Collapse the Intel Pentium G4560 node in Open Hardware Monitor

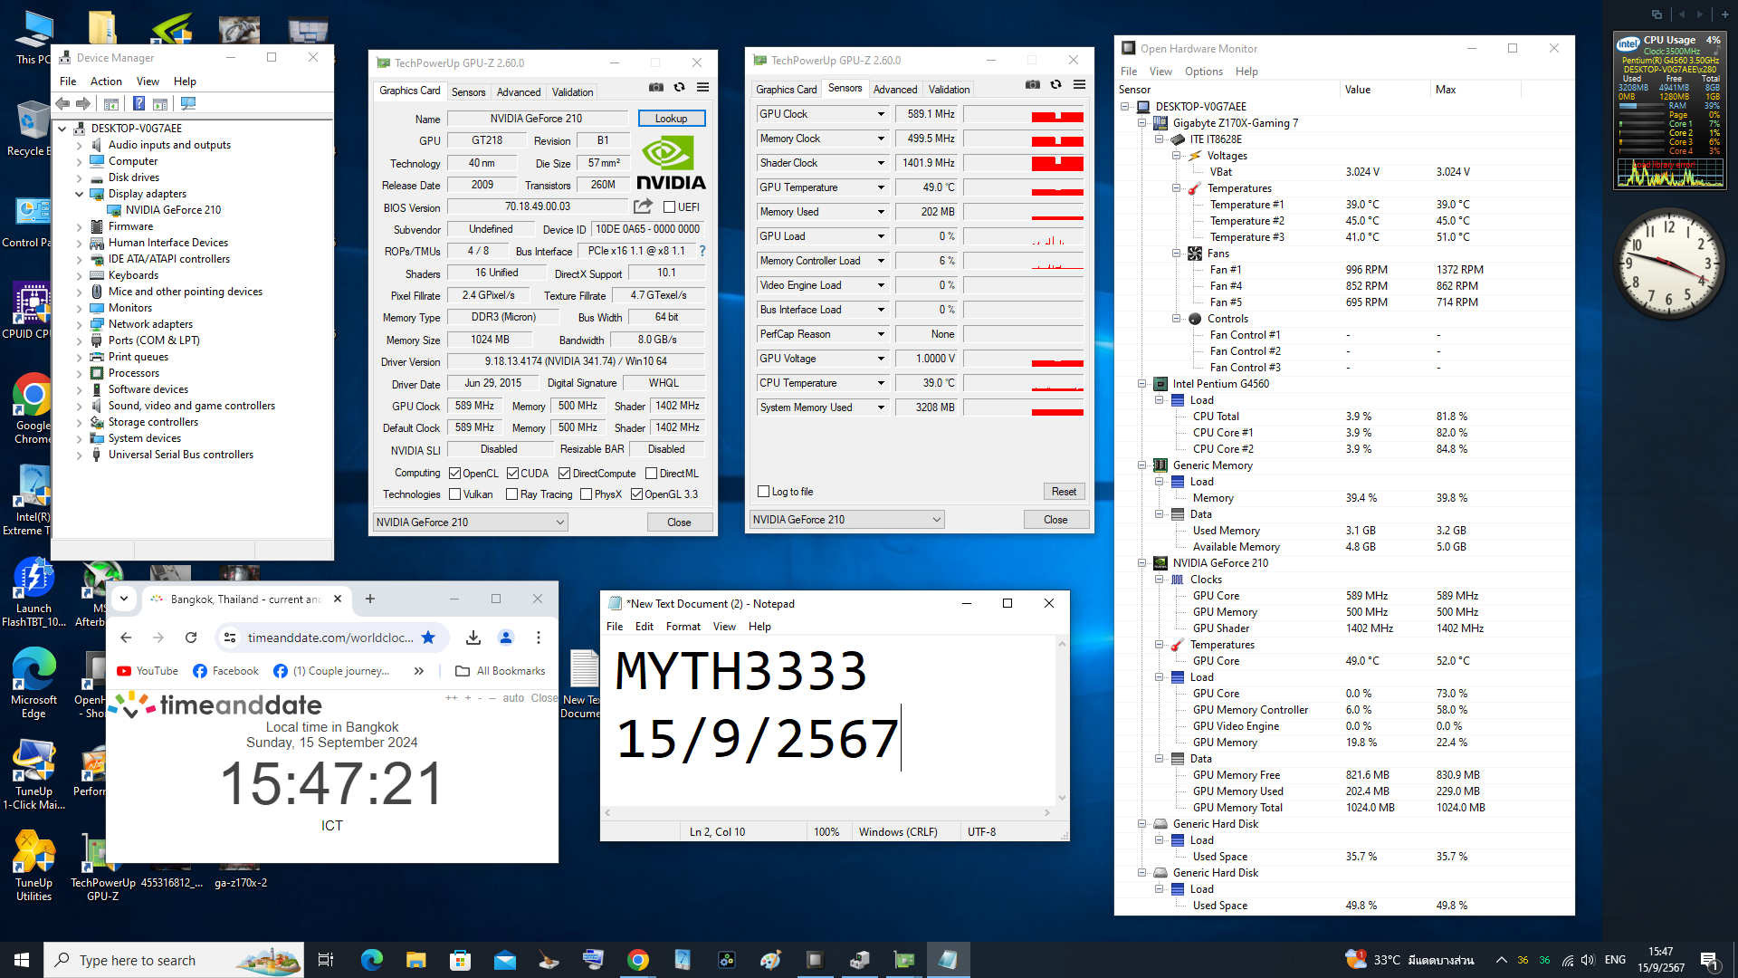pyautogui.click(x=1142, y=384)
